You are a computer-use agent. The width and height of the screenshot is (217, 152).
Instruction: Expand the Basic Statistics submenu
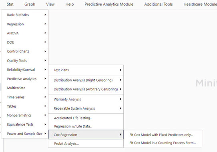(25, 15)
